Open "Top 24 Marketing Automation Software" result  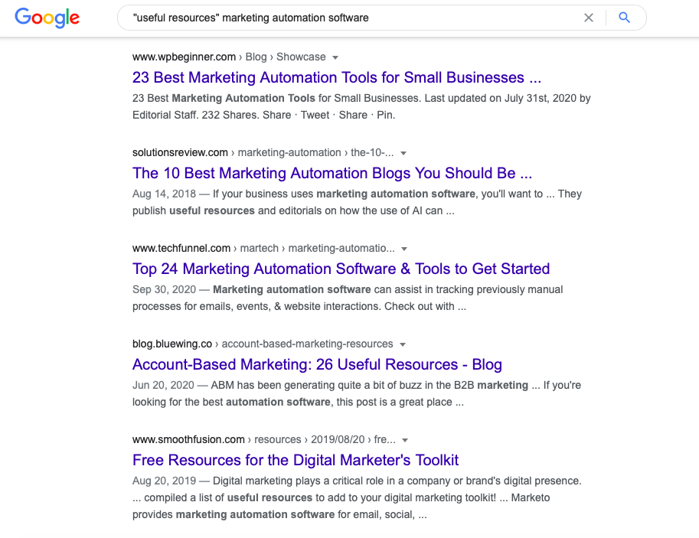pos(341,269)
